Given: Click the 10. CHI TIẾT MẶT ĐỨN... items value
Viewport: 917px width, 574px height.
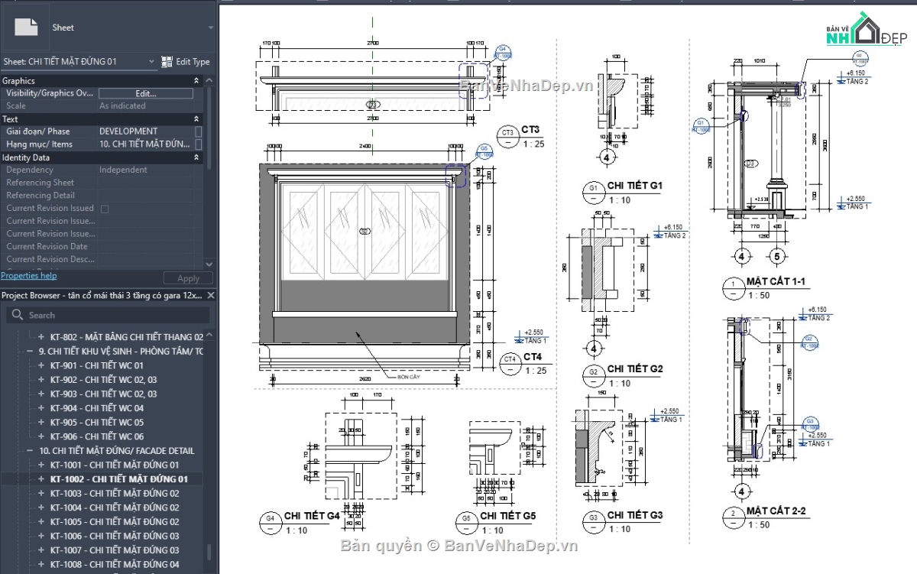Looking at the screenshot, I should click(x=145, y=144).
